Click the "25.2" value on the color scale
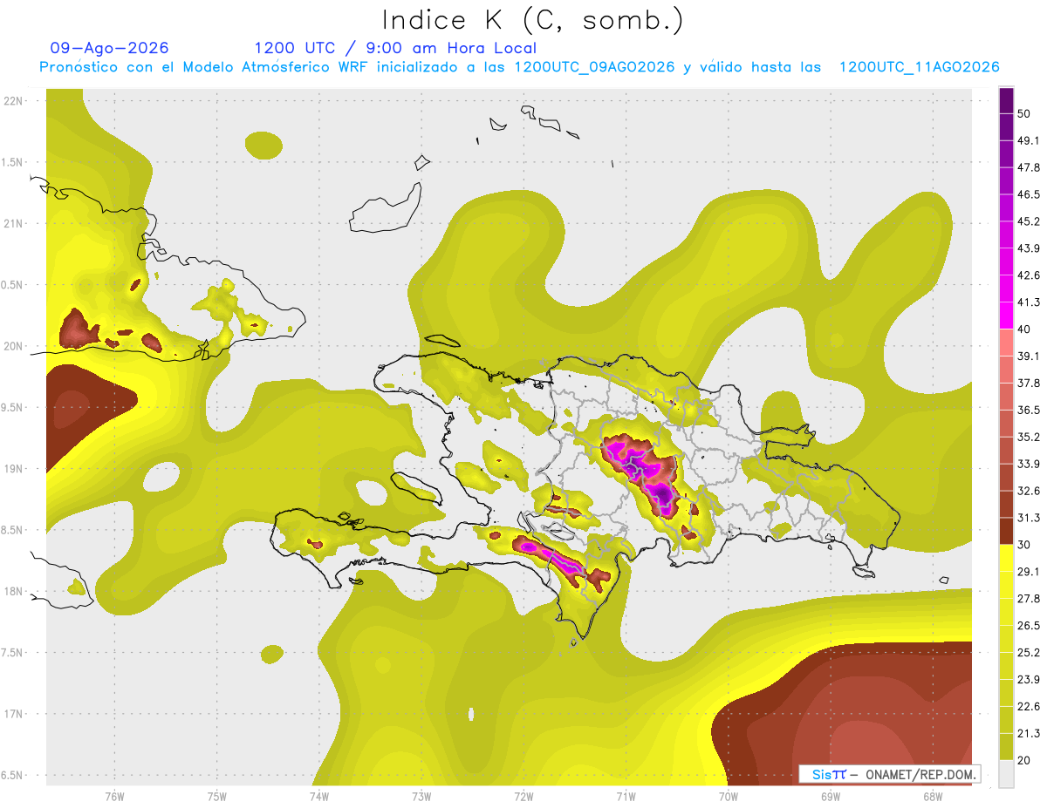 click(1029, 652)
